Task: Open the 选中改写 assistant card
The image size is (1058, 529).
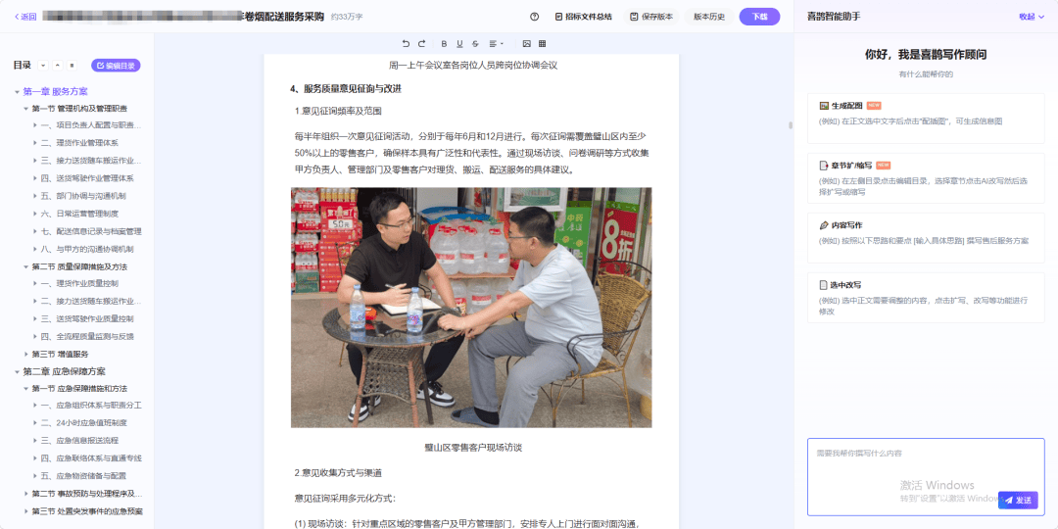Action: point(926,298)
